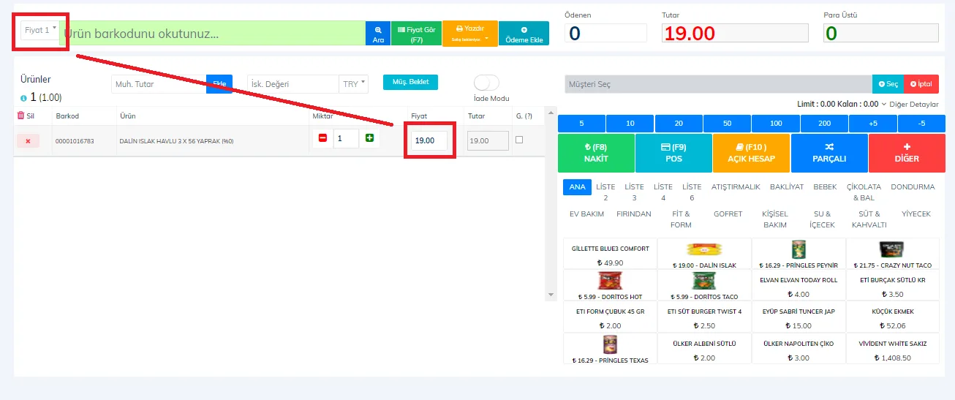The height and width of the screenshot is (400, 955).
Task: Remove the DALIN ISLAK HAVLU row with red X
Action: [28, 141]
